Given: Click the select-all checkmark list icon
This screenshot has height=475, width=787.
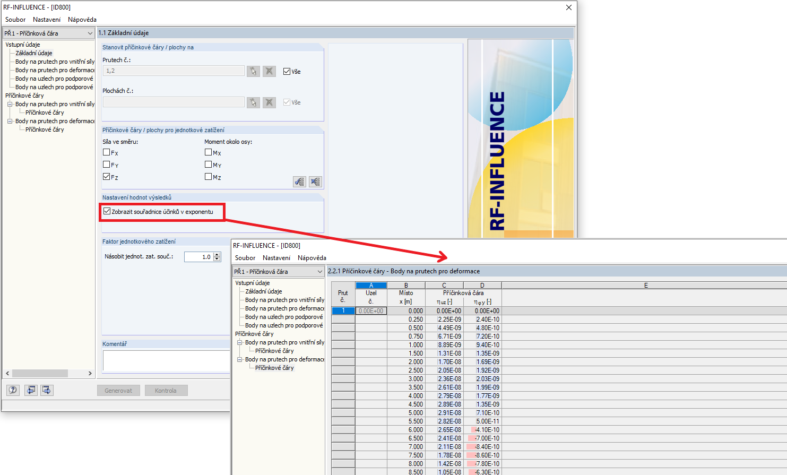Looking at the screenshot, I should [300, 182].
